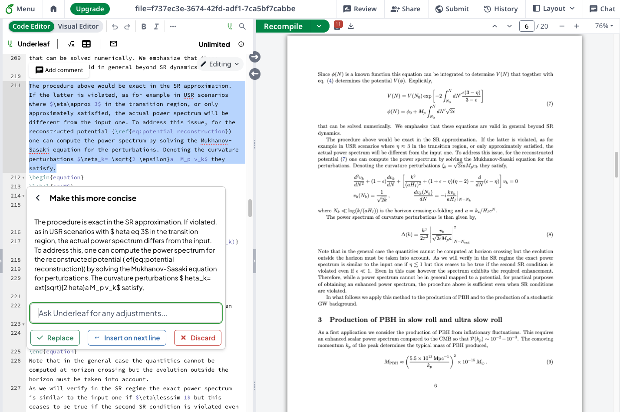The width and height of the screenshot is (620, 412).
Task: Toggle italic formatting
Action: [156, 26]
